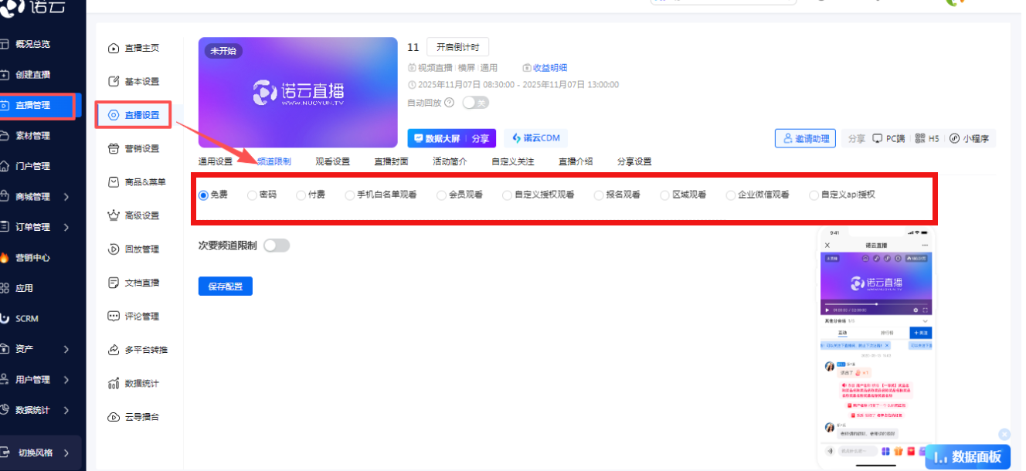This screenshot has height=471, width=1026.
Task: Click the 诺云CDM button
Action: point(536,138)
